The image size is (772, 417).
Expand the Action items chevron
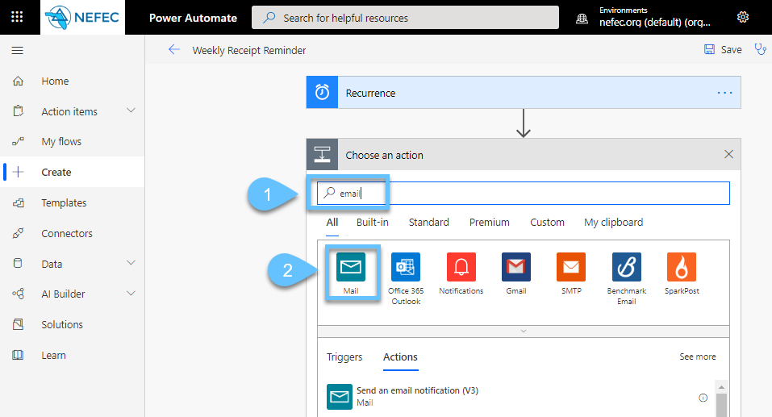point(131,111)
